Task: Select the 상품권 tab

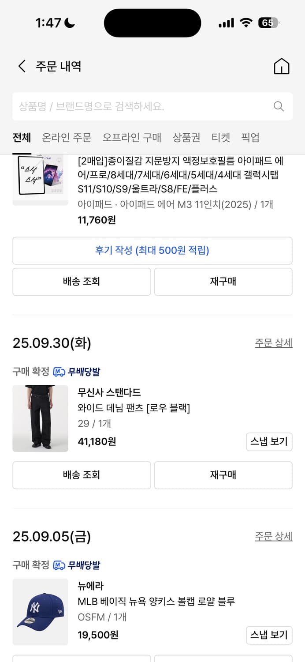Action: (186, 138)
